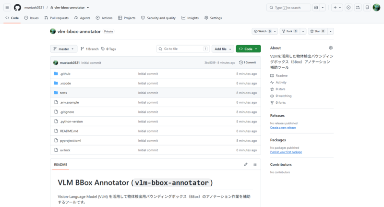This screenshot has width=384, height=207.
Task: Click the file icon beside .python-version
Action: point(56,121)
